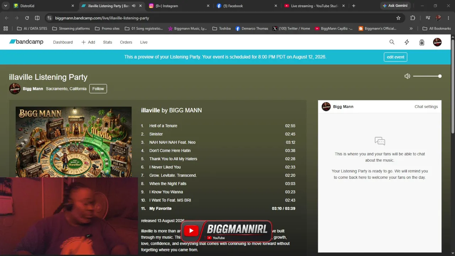Screen dimensions: 455x256
Task: Open the Biggmann Music, Ly... bookmark
Action: tap(187, 28)
